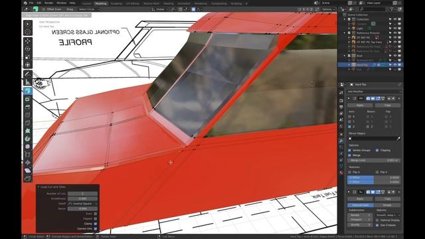Select the Scale tool
Screen dimensions: 425x239
pos(28,57)
